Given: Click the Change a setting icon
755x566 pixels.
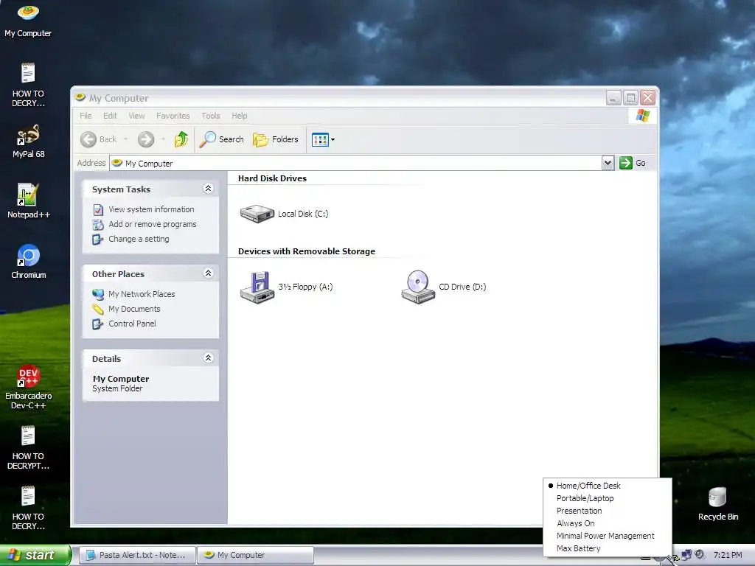Looking at the screenshot, I should (98, 240).
